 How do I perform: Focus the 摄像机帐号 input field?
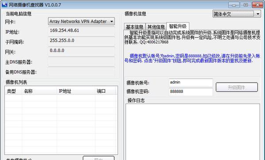(x=191, y=83)
